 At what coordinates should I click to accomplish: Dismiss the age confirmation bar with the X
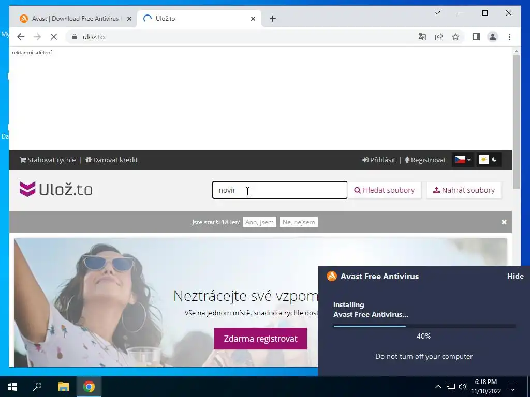[504, 222]
